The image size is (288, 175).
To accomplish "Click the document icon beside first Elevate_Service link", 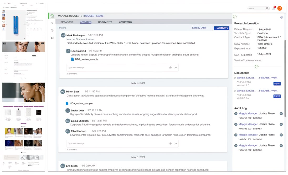I will click(235, 78).
